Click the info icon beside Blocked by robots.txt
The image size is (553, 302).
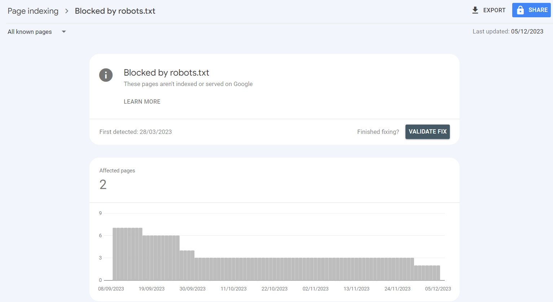pos(106,75)
